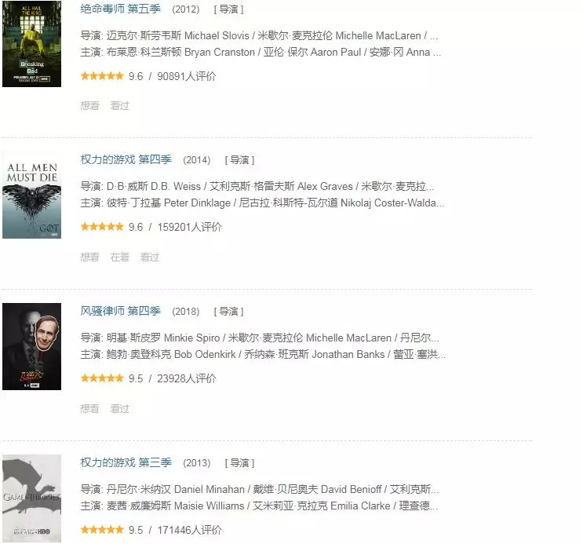Mark 权力的游戏 第四季 as 看过
The image size is (583, 544).
pyautogui.click(x=149, y=257)
